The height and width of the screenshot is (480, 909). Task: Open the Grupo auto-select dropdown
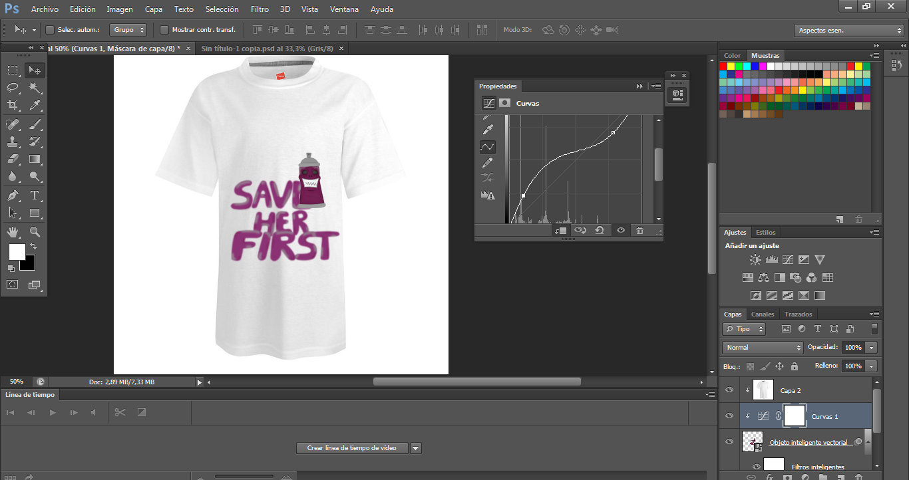click(128, 30)
